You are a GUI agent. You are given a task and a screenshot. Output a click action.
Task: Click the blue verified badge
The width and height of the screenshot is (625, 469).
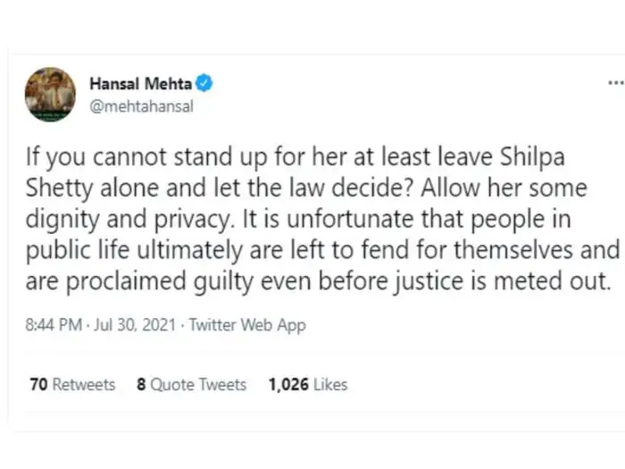tap(204, 85)
